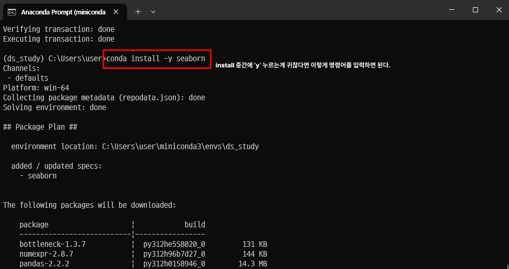Click the environment location path line
The image size is (509, 269).
pyautogui.click(x=135, y=147)
